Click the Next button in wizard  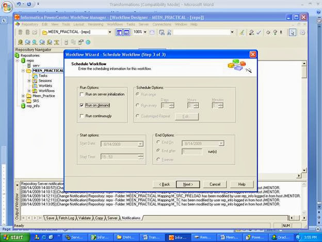pyautogui.click(x=188, y=185)
